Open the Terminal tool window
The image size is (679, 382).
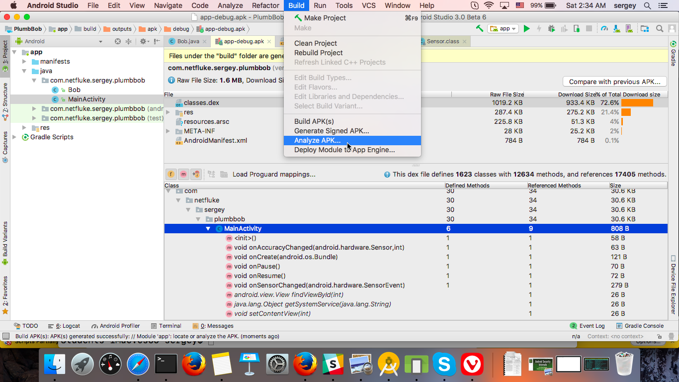point(166,326)
